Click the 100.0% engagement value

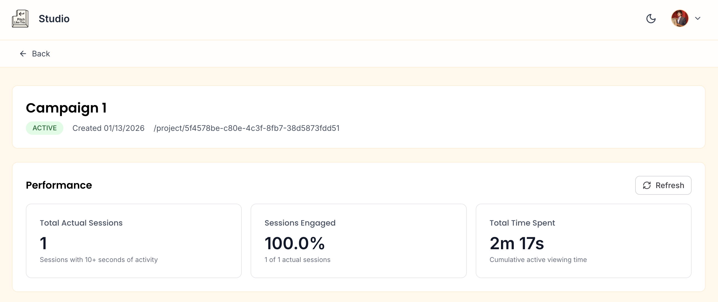tap(295, 243)
